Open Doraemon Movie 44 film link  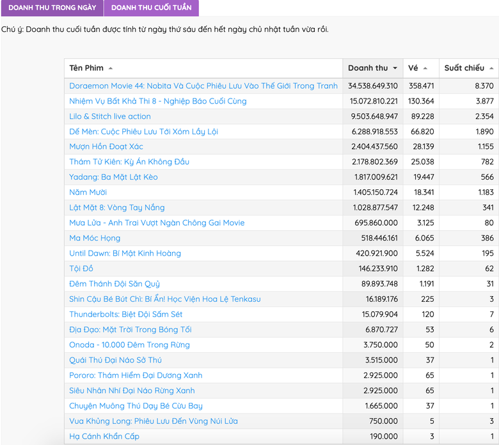(203, 86)
